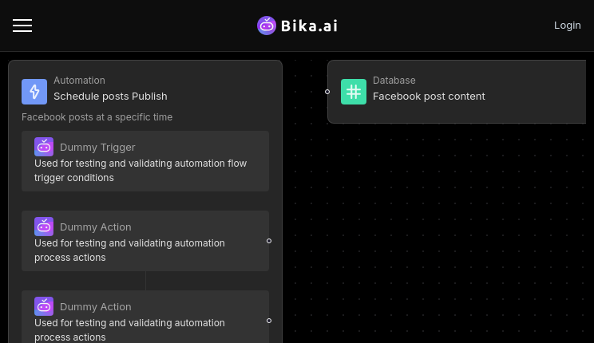
Task: Click the connector dot on Database node
Action: [327, 92]
